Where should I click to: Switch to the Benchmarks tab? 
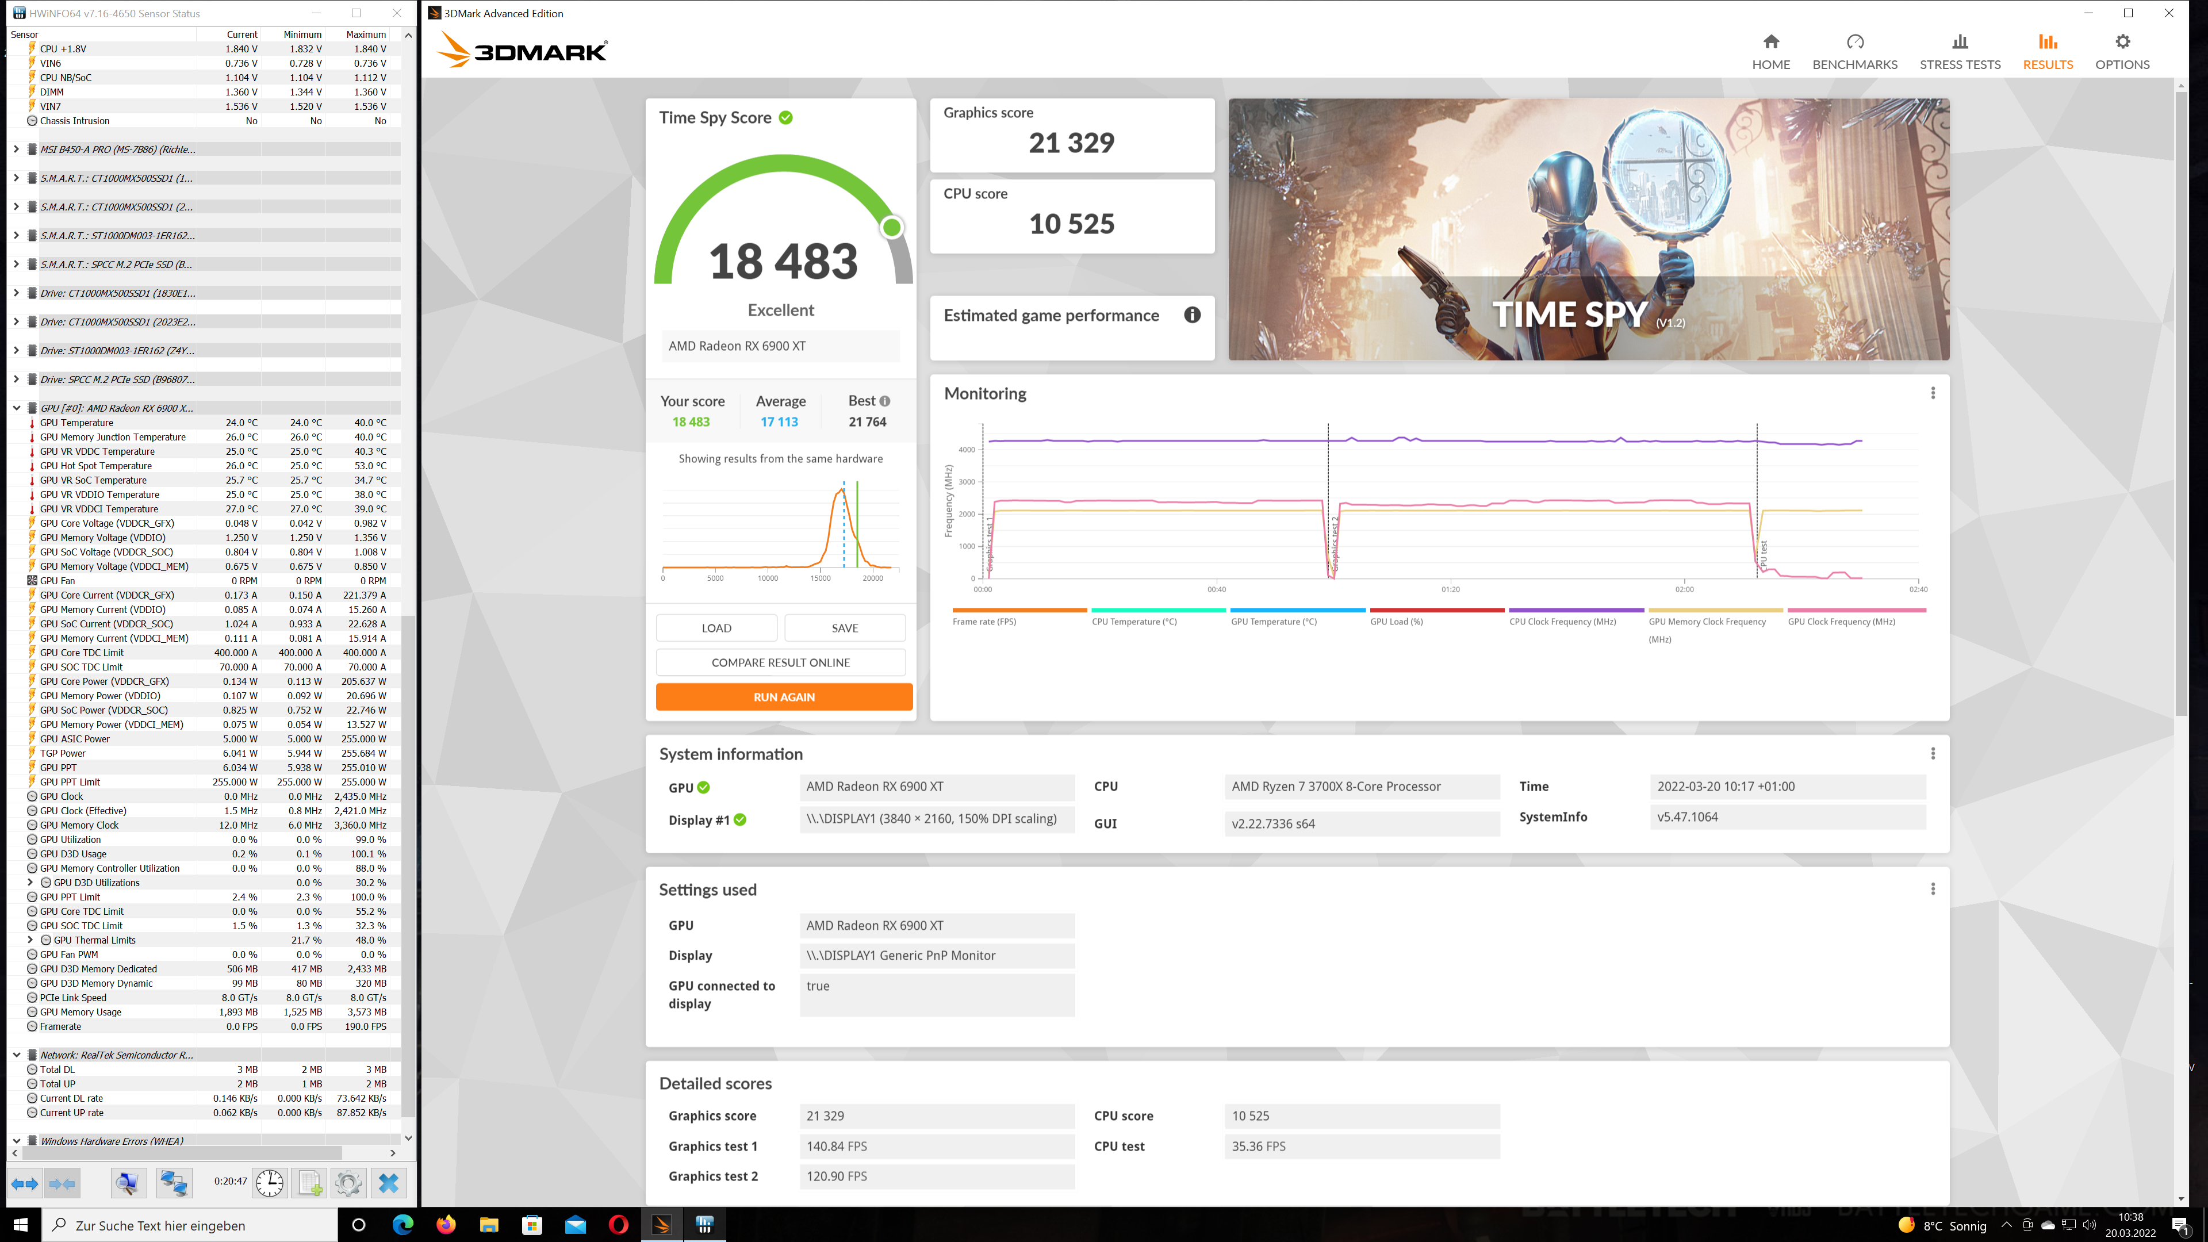pyautogui.click(x=1854, y=51)
